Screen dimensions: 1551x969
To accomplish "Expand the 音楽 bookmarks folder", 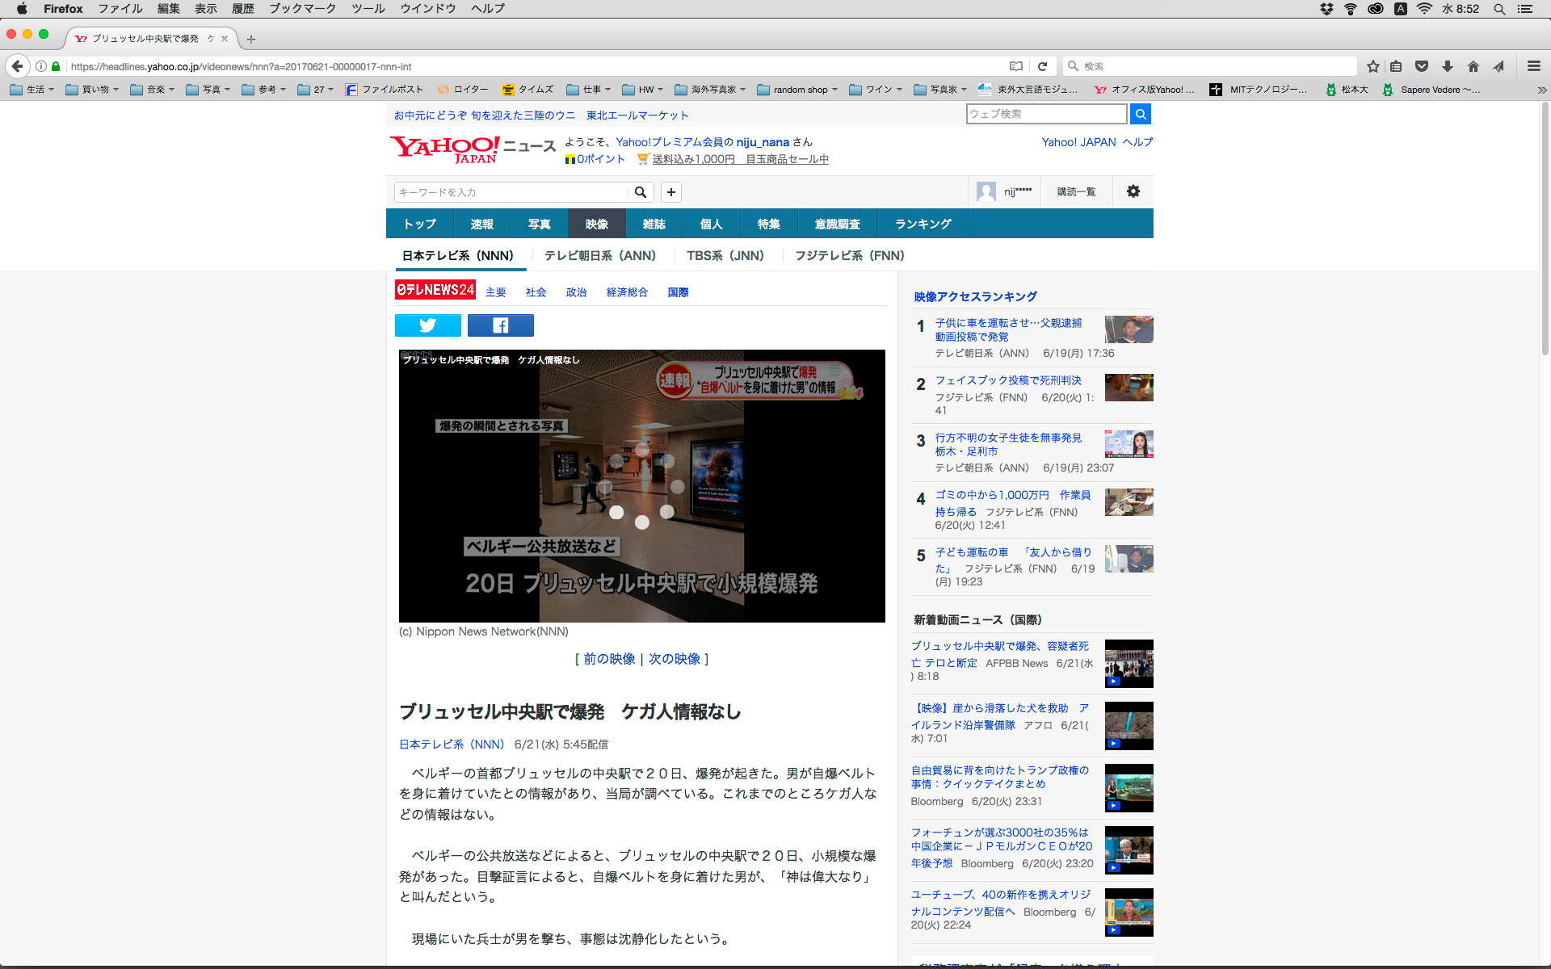I will [152, 90].
